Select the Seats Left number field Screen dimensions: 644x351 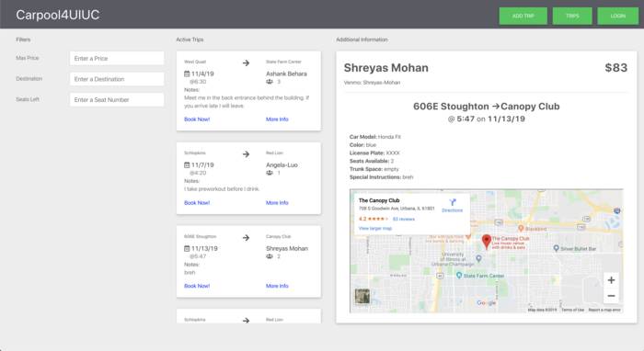tap(117, 99)
